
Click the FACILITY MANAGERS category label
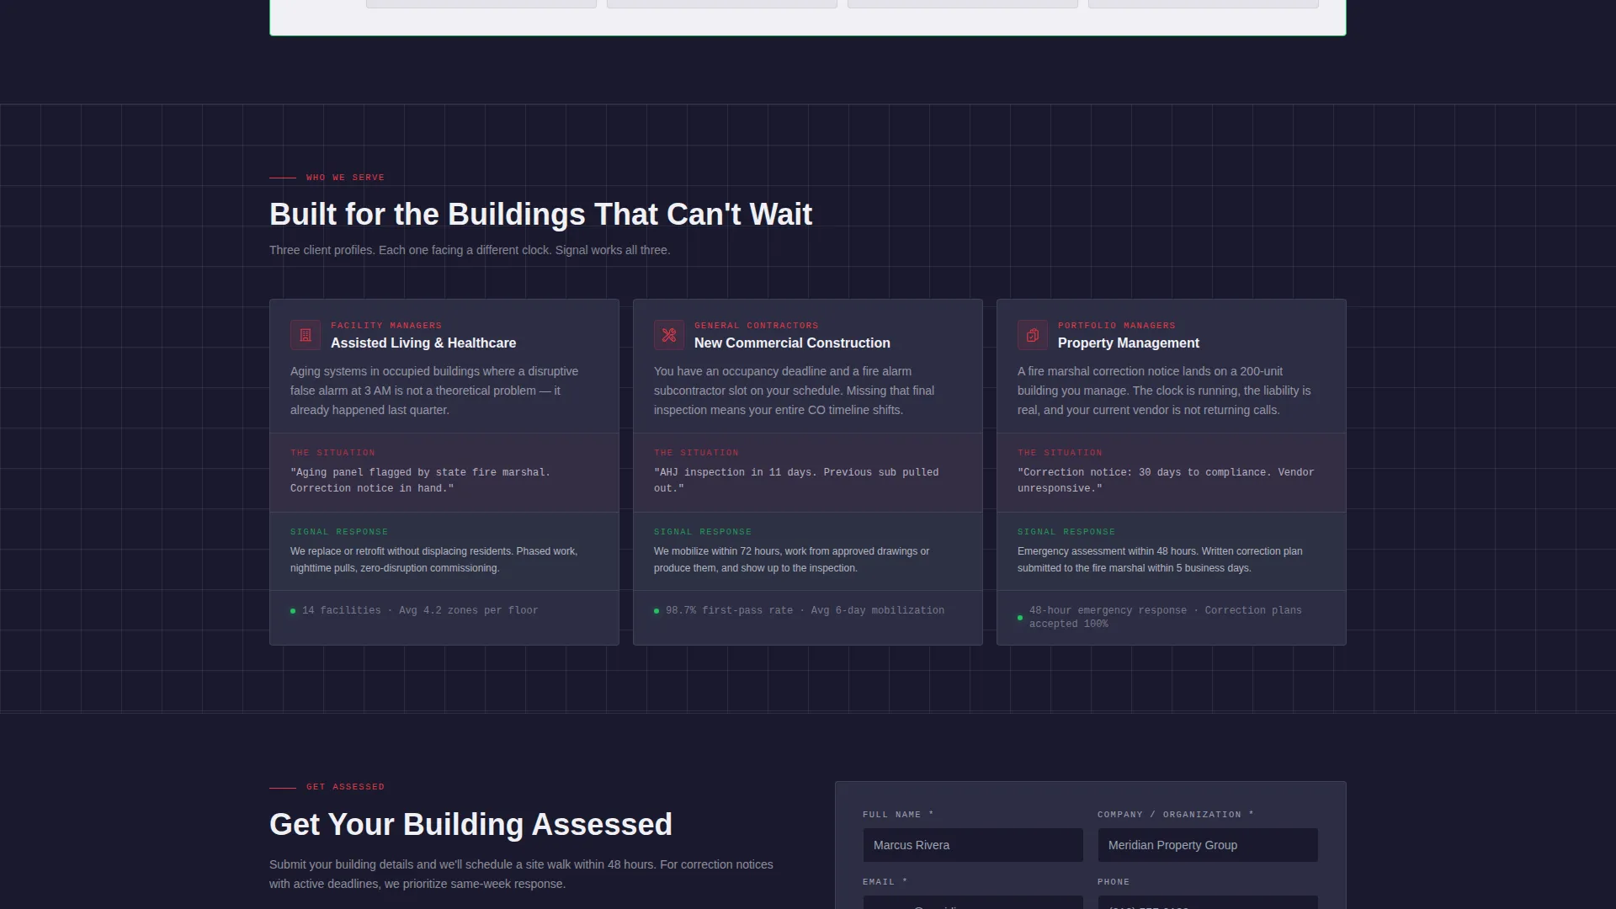(x=386, y=326)
